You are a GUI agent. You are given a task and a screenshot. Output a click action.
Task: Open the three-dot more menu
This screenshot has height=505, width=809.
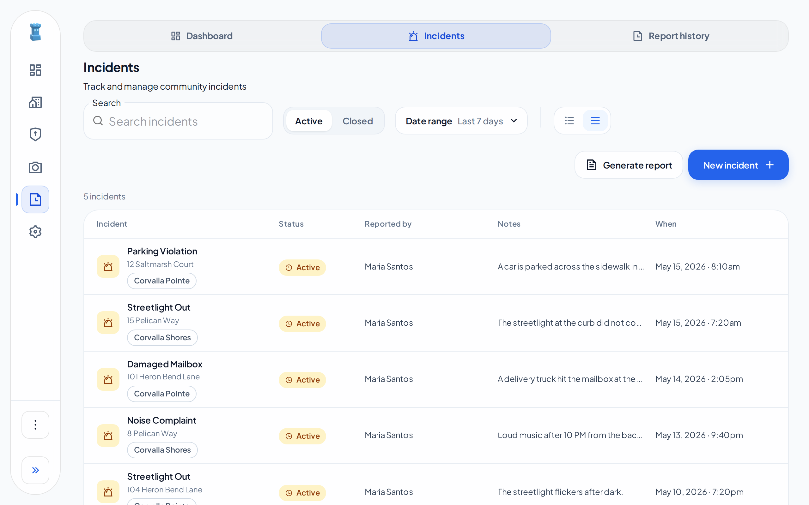click(x=35, y=425)
